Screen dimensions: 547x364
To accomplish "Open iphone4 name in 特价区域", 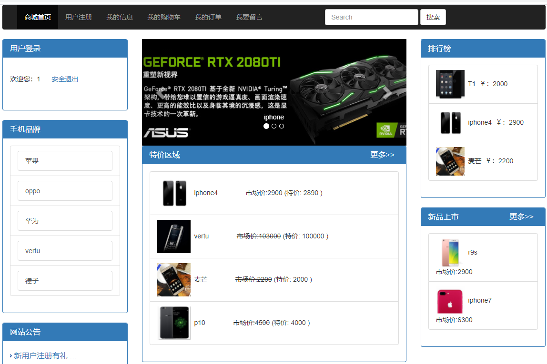I will (x=206, y=193).
